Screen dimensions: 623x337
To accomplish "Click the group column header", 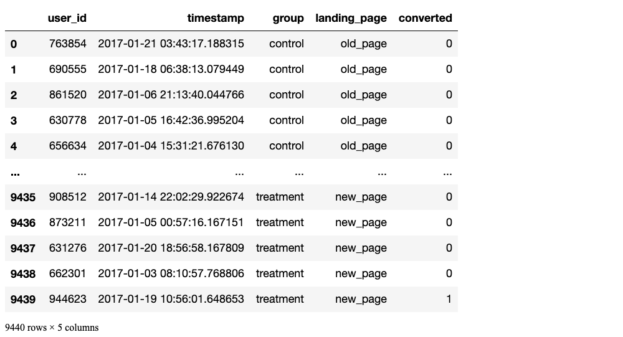I will pyautogui.click(x=288, y=19).
